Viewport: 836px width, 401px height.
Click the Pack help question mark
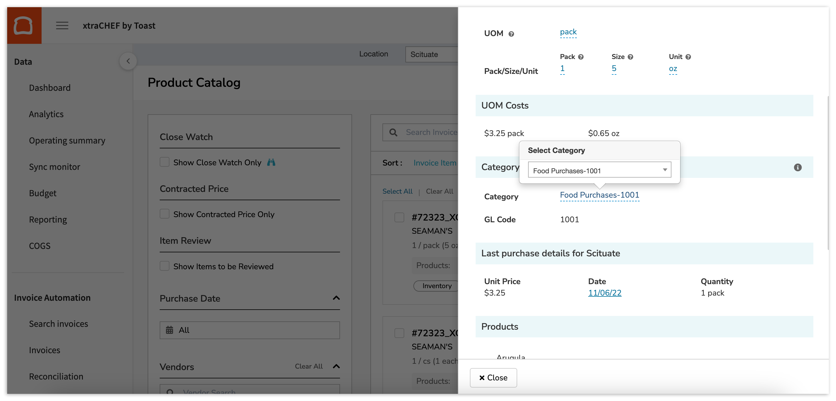pyautogui.click(x=581, y=56)
